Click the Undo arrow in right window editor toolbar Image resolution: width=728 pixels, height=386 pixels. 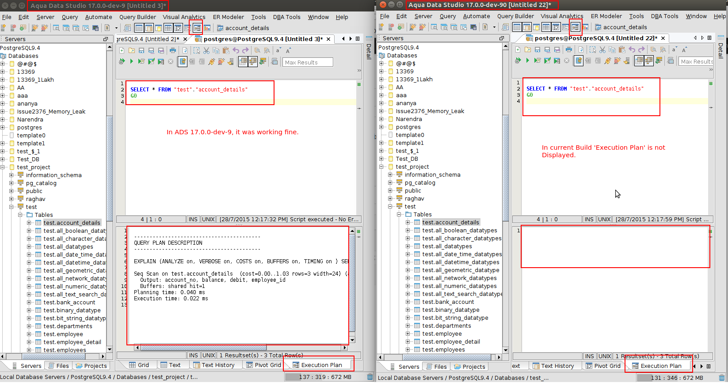[632, 49]
